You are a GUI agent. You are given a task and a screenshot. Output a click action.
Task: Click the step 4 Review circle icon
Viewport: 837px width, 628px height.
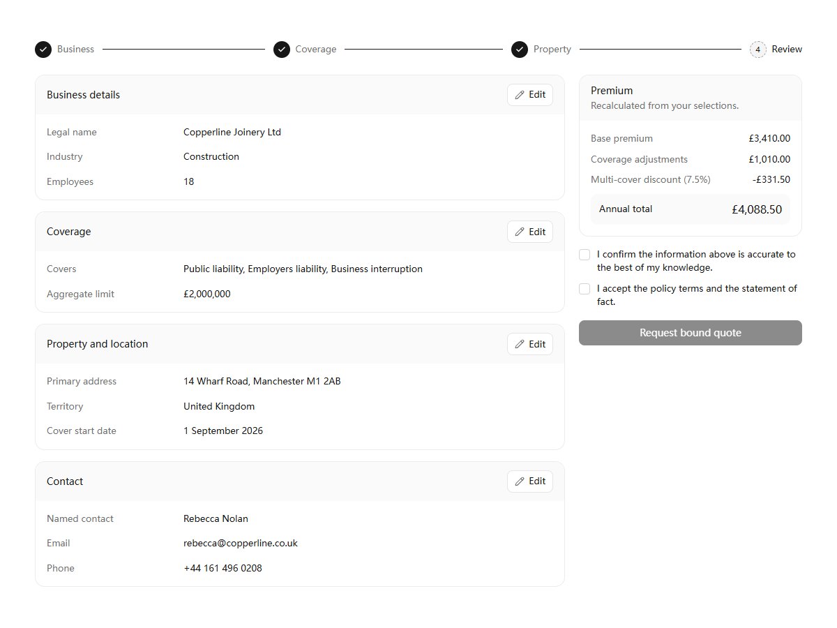point(757,50)
